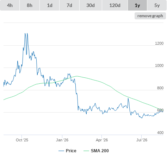Select the active 1y tab

pos(137,5)
